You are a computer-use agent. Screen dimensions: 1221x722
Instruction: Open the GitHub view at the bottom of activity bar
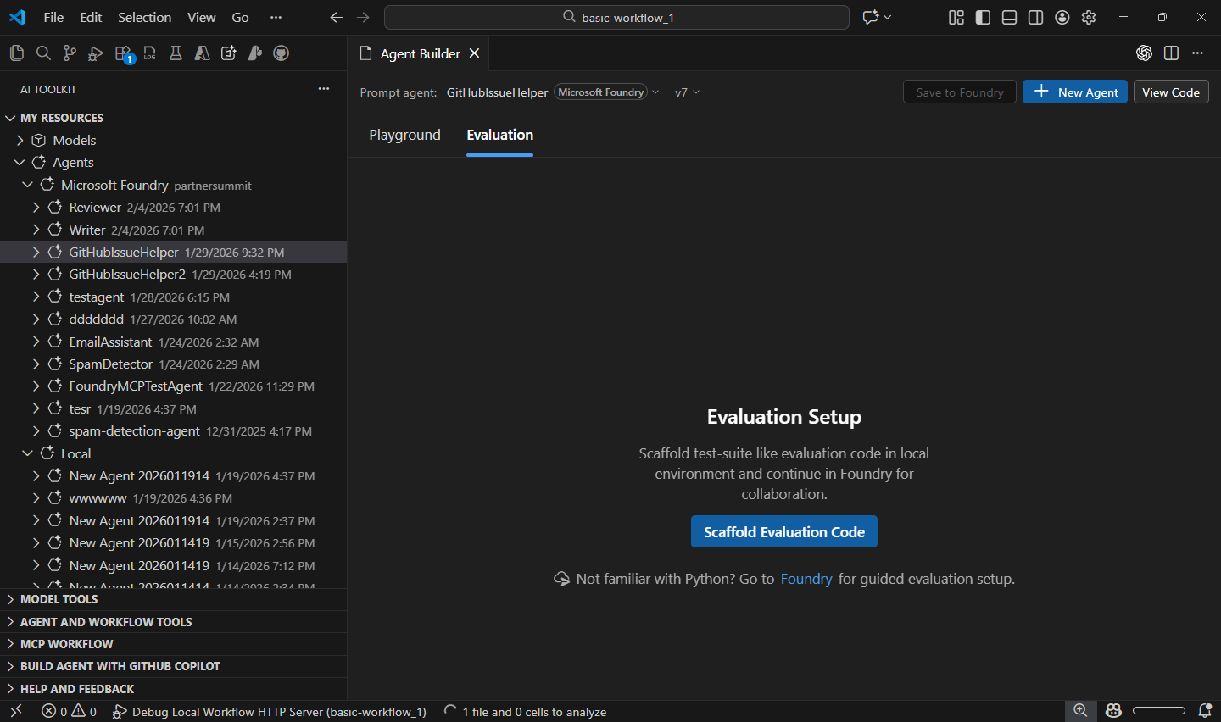click(281, 53)
